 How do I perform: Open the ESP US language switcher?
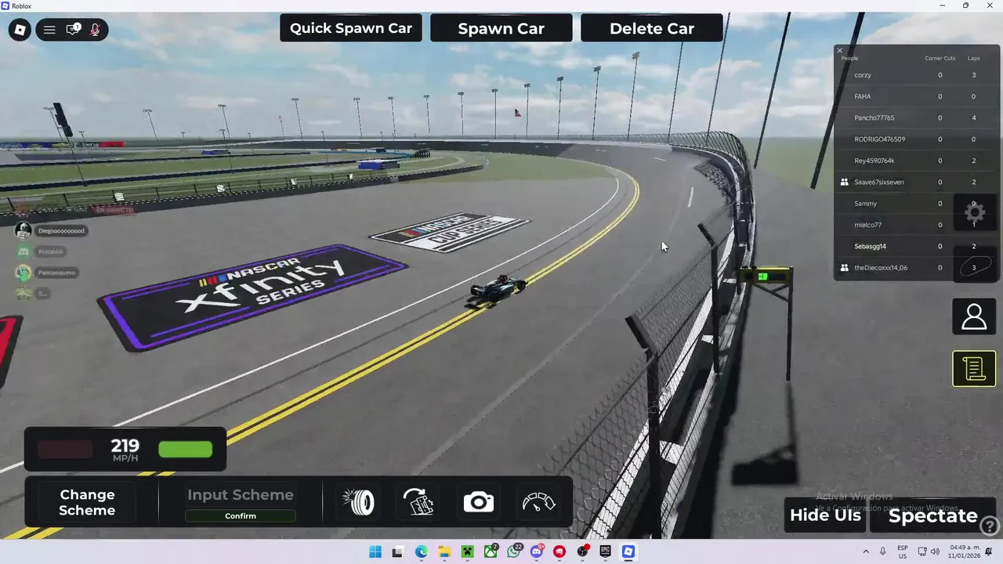[903, 551]
